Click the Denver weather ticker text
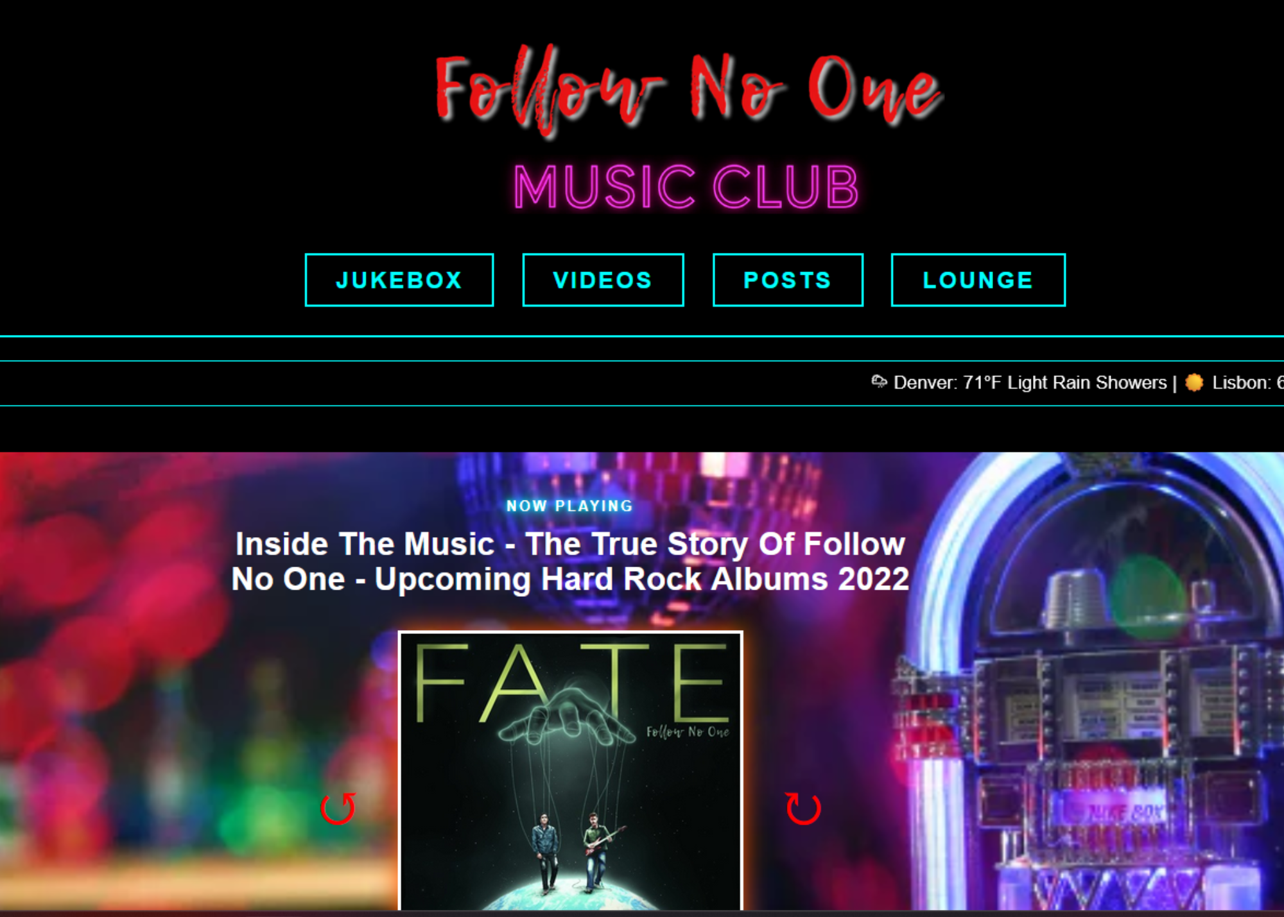Screen dimensions: 1284x917 pyautogui.click(x=1030, y=382)
